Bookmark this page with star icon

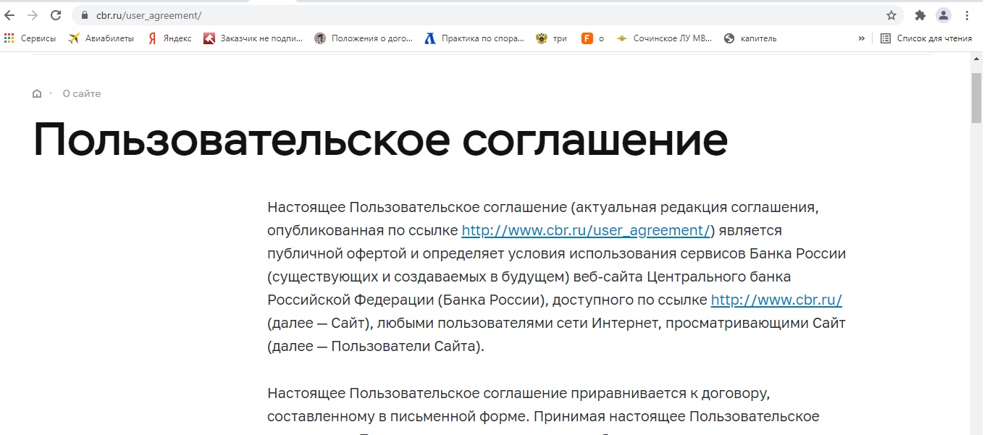[x=891, y=15]
